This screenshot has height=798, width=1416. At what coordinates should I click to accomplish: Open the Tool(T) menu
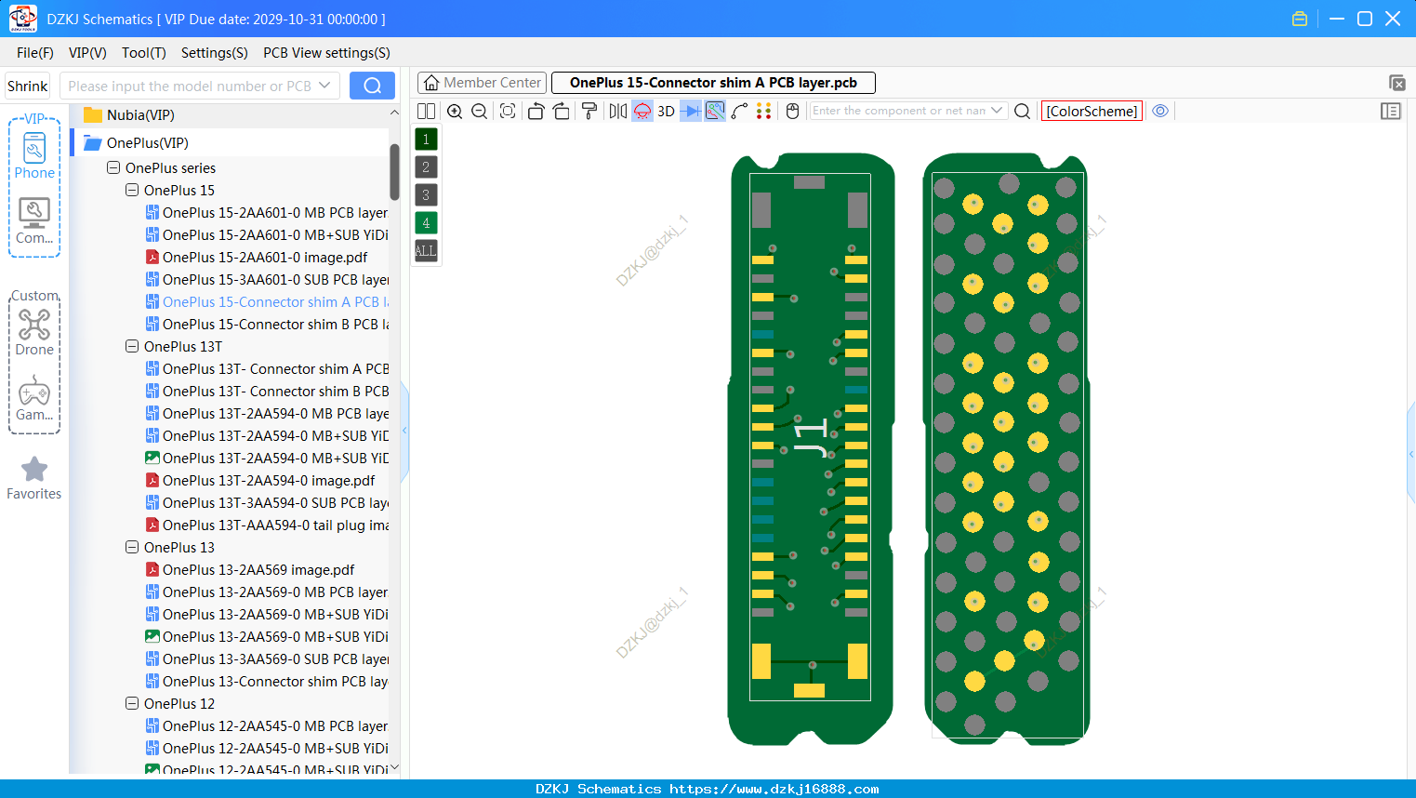[x=144, y=53]
